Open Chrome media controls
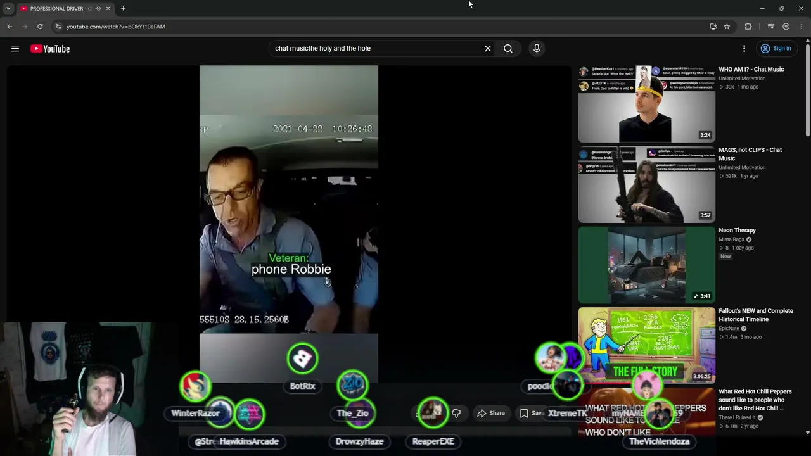 coord(770,27)
